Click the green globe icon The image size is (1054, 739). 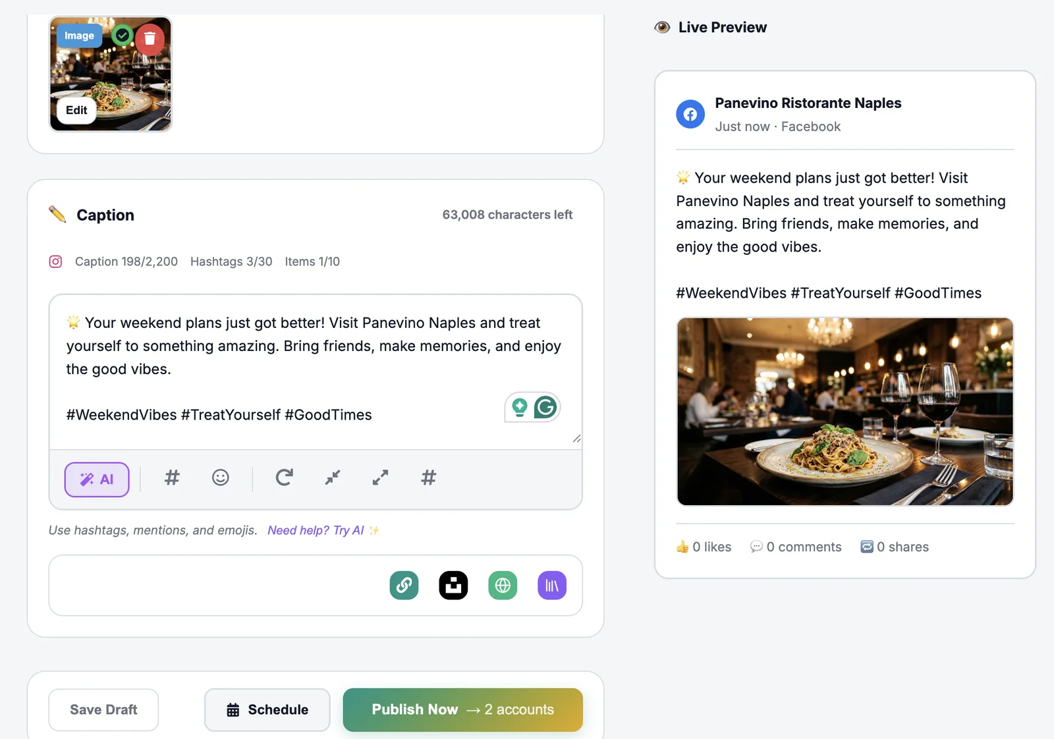pos(503,586)
